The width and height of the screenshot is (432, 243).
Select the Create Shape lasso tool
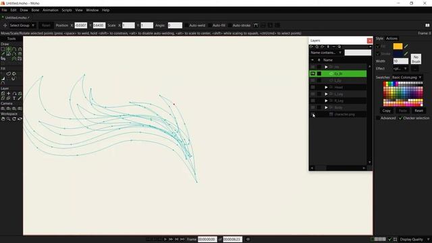(9, 74)
